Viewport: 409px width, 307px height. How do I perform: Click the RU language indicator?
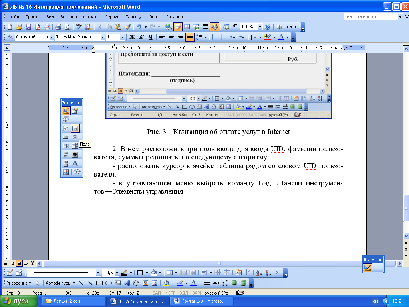tap(375, 301)
